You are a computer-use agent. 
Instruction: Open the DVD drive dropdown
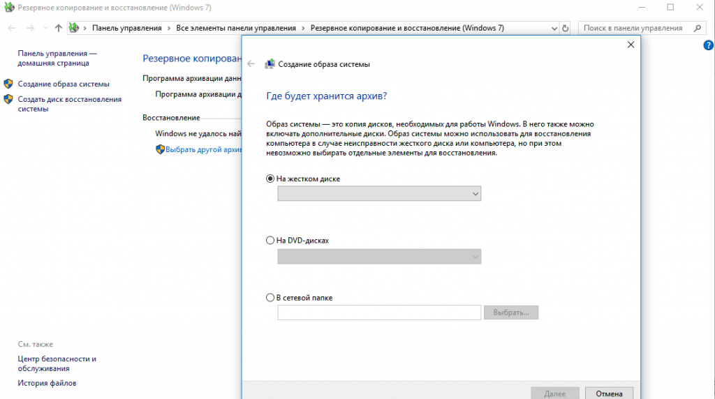pyautogui.click(x=379, y=257)
